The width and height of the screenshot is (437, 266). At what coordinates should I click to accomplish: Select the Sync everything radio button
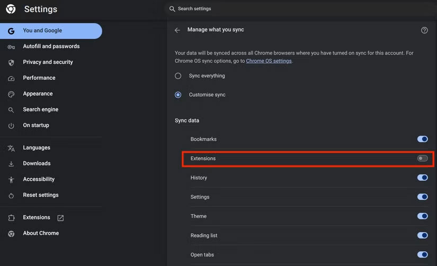[x=178, y=76]
